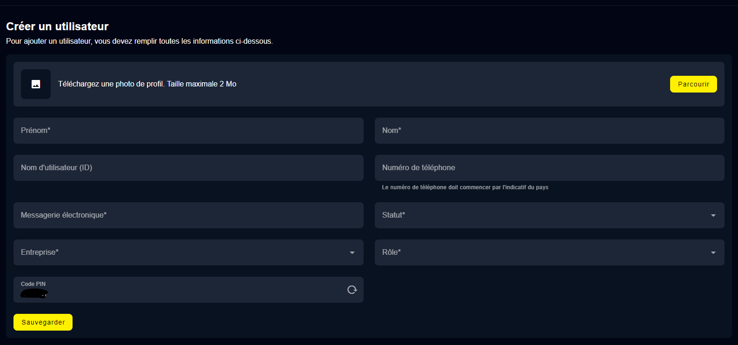Focus the Prénom input field
Screen dimensions: 738x345
click(188, 131)
